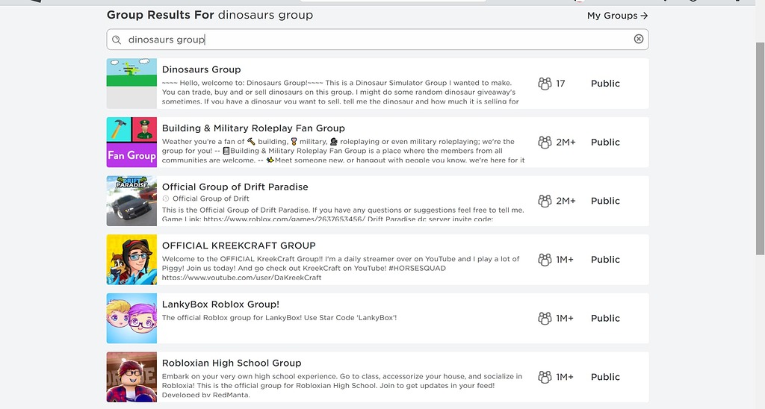Focus the dinosaurs group search field
The image size is (765, 409).
[x=377, y=40]
